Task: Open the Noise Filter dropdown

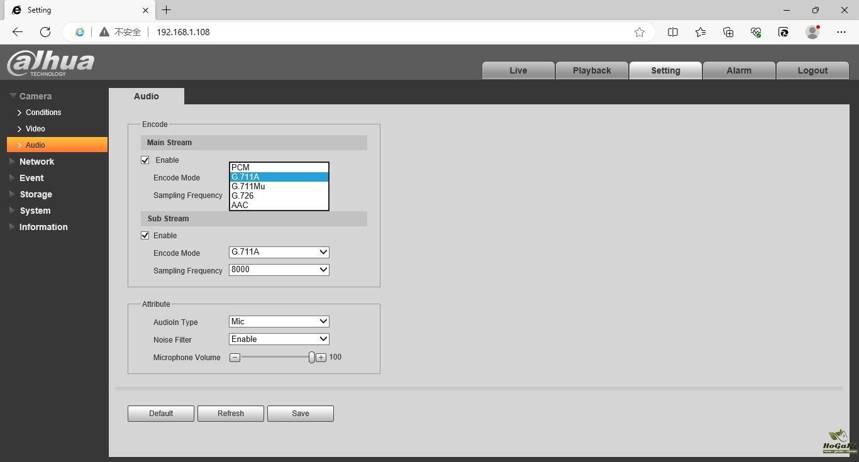Action: [x=279, y=339]
